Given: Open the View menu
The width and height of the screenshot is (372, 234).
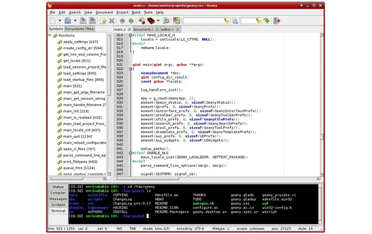Looking at the screenshot, I should [x=88, y=13].
